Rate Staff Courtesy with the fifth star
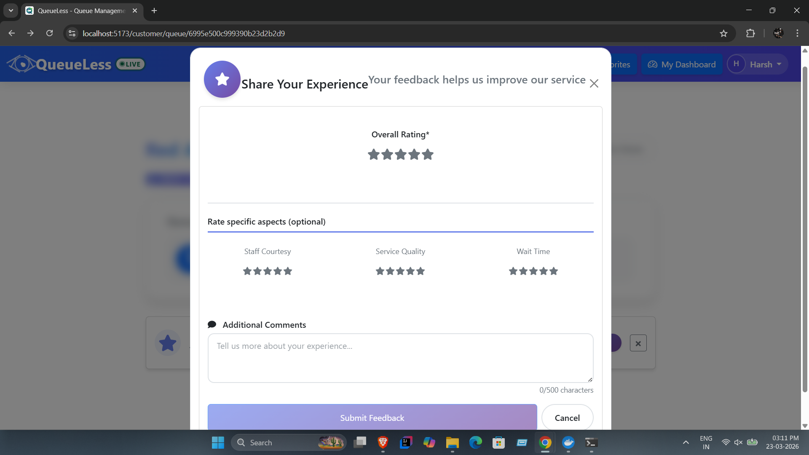 pos(288,271)
